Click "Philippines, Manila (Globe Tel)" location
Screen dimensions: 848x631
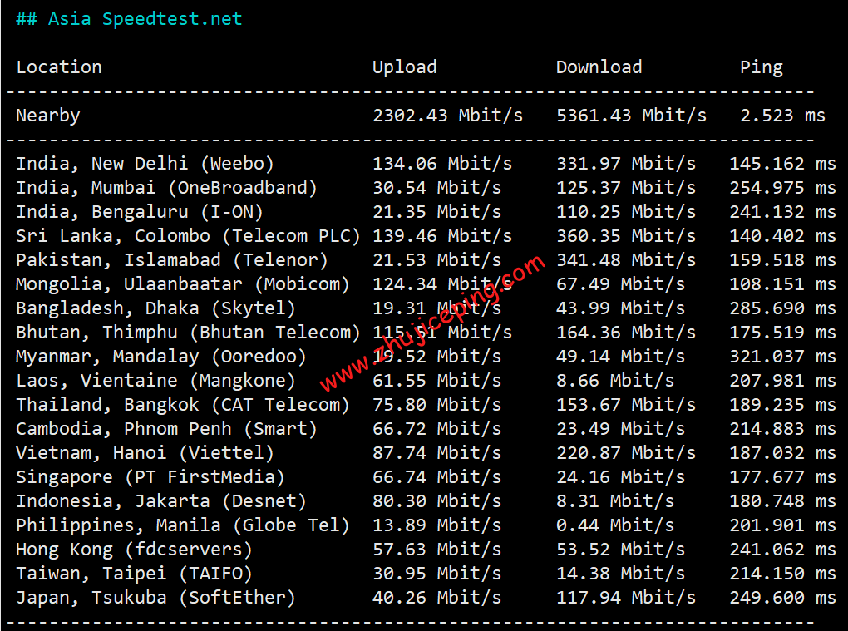point(183,525)
